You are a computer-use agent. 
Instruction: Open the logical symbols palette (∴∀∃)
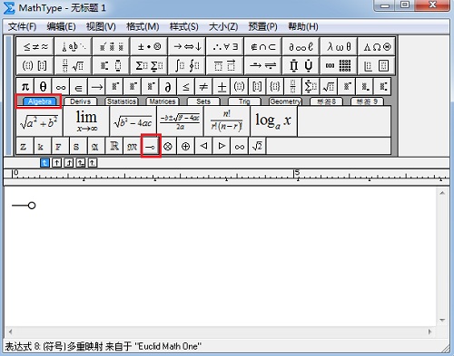tap(225, 46)
